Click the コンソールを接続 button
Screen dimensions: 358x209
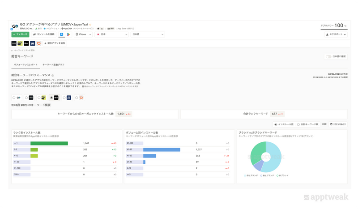click(x=43, y=34)
